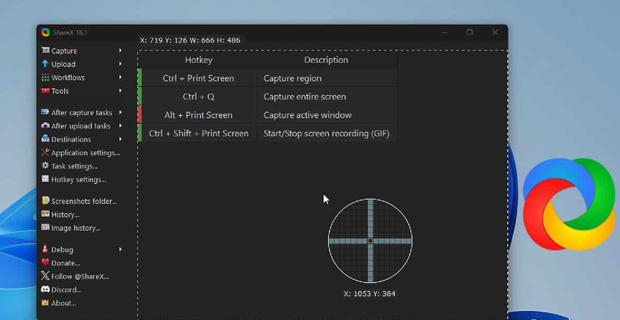
Task: Open the Workflows menu
Action: (x=68, y=77)
